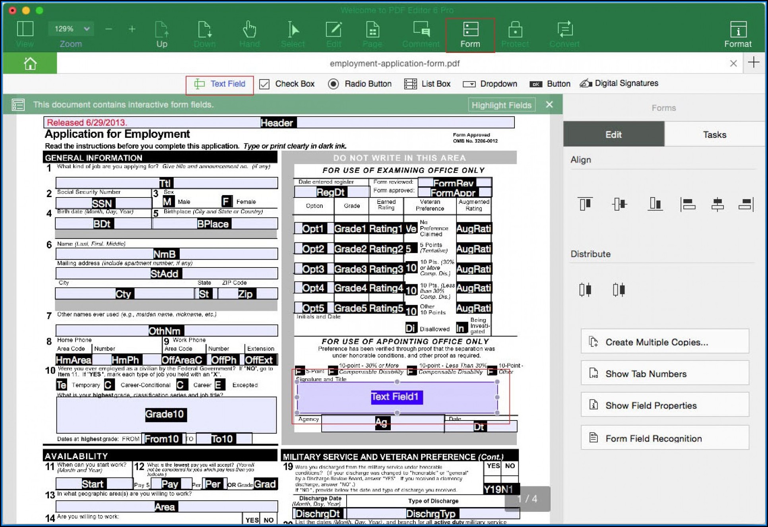Click first distribute icon under Distribute

click(x=585, y=290)
